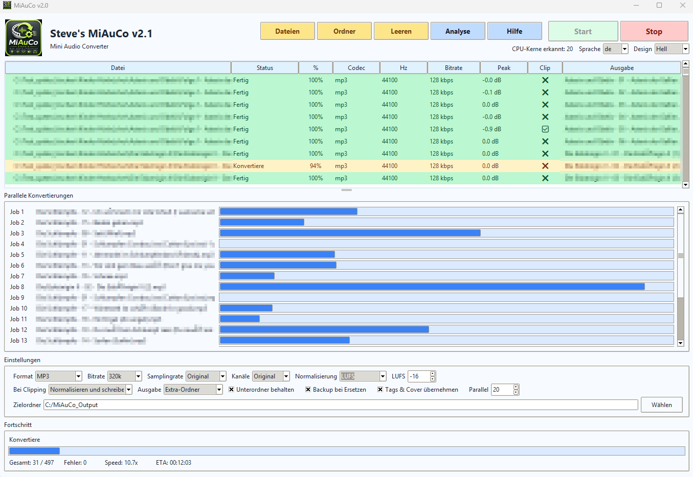The image size is (693, 477).
Task: Open the Ausgabe Extra-Ordner dropdown
Action: (219, 390)
